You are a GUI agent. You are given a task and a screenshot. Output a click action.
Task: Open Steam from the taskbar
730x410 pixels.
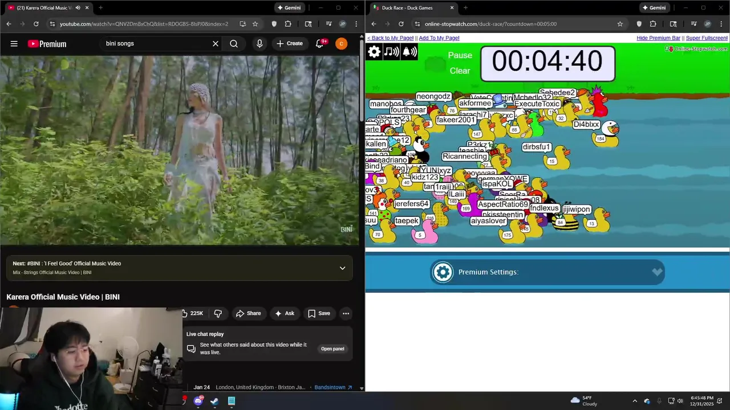214,401
